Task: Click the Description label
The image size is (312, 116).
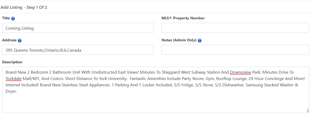Action: (x=12, y=62)
